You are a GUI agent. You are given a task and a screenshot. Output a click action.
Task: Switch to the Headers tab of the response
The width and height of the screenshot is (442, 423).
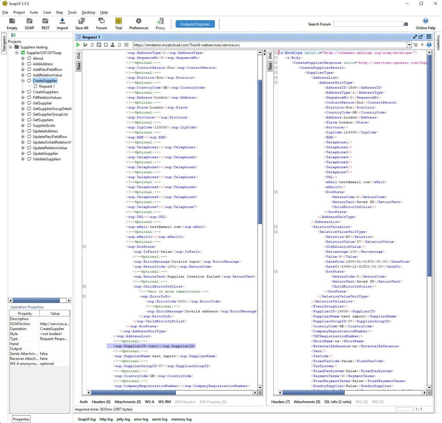tap(284, 401)
